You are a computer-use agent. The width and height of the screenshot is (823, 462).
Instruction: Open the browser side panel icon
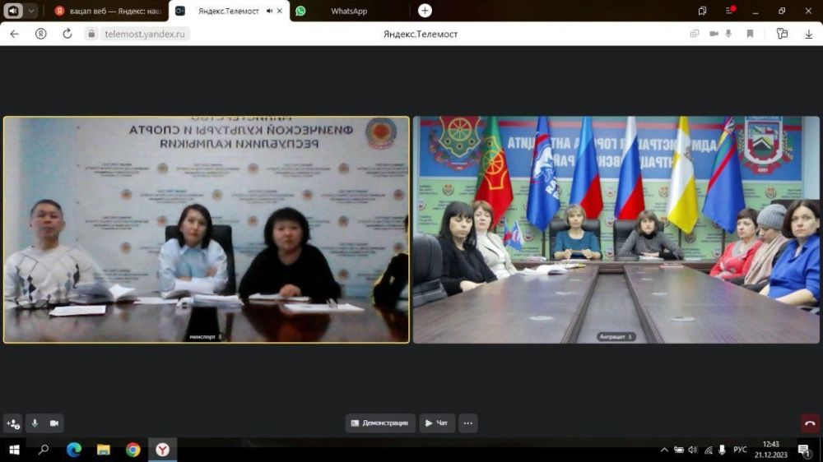click(x=782, y=34)
